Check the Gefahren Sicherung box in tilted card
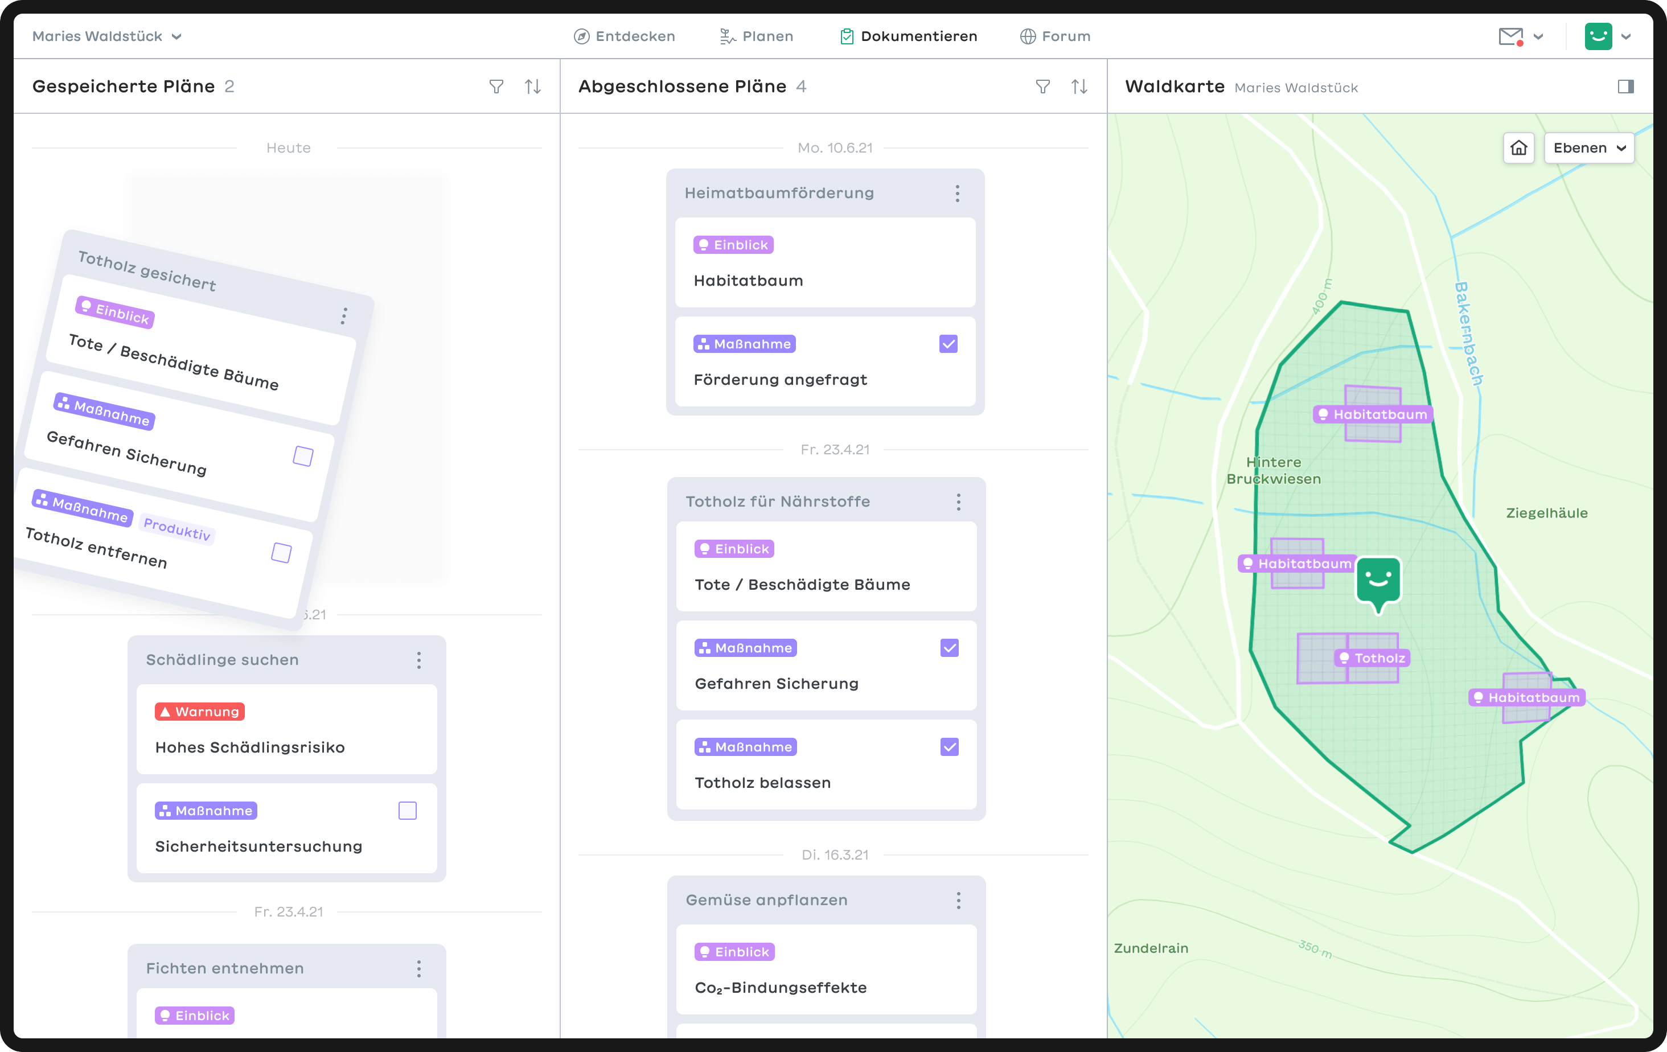 click(x=303, y=457)
